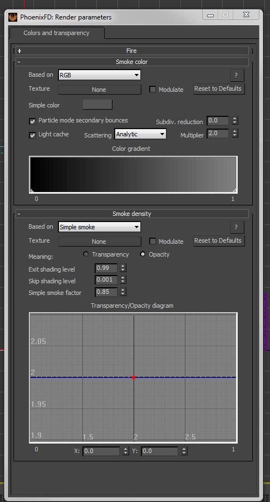
Task: Click the Multiplier spinner arrows
Action: point(235,134)
